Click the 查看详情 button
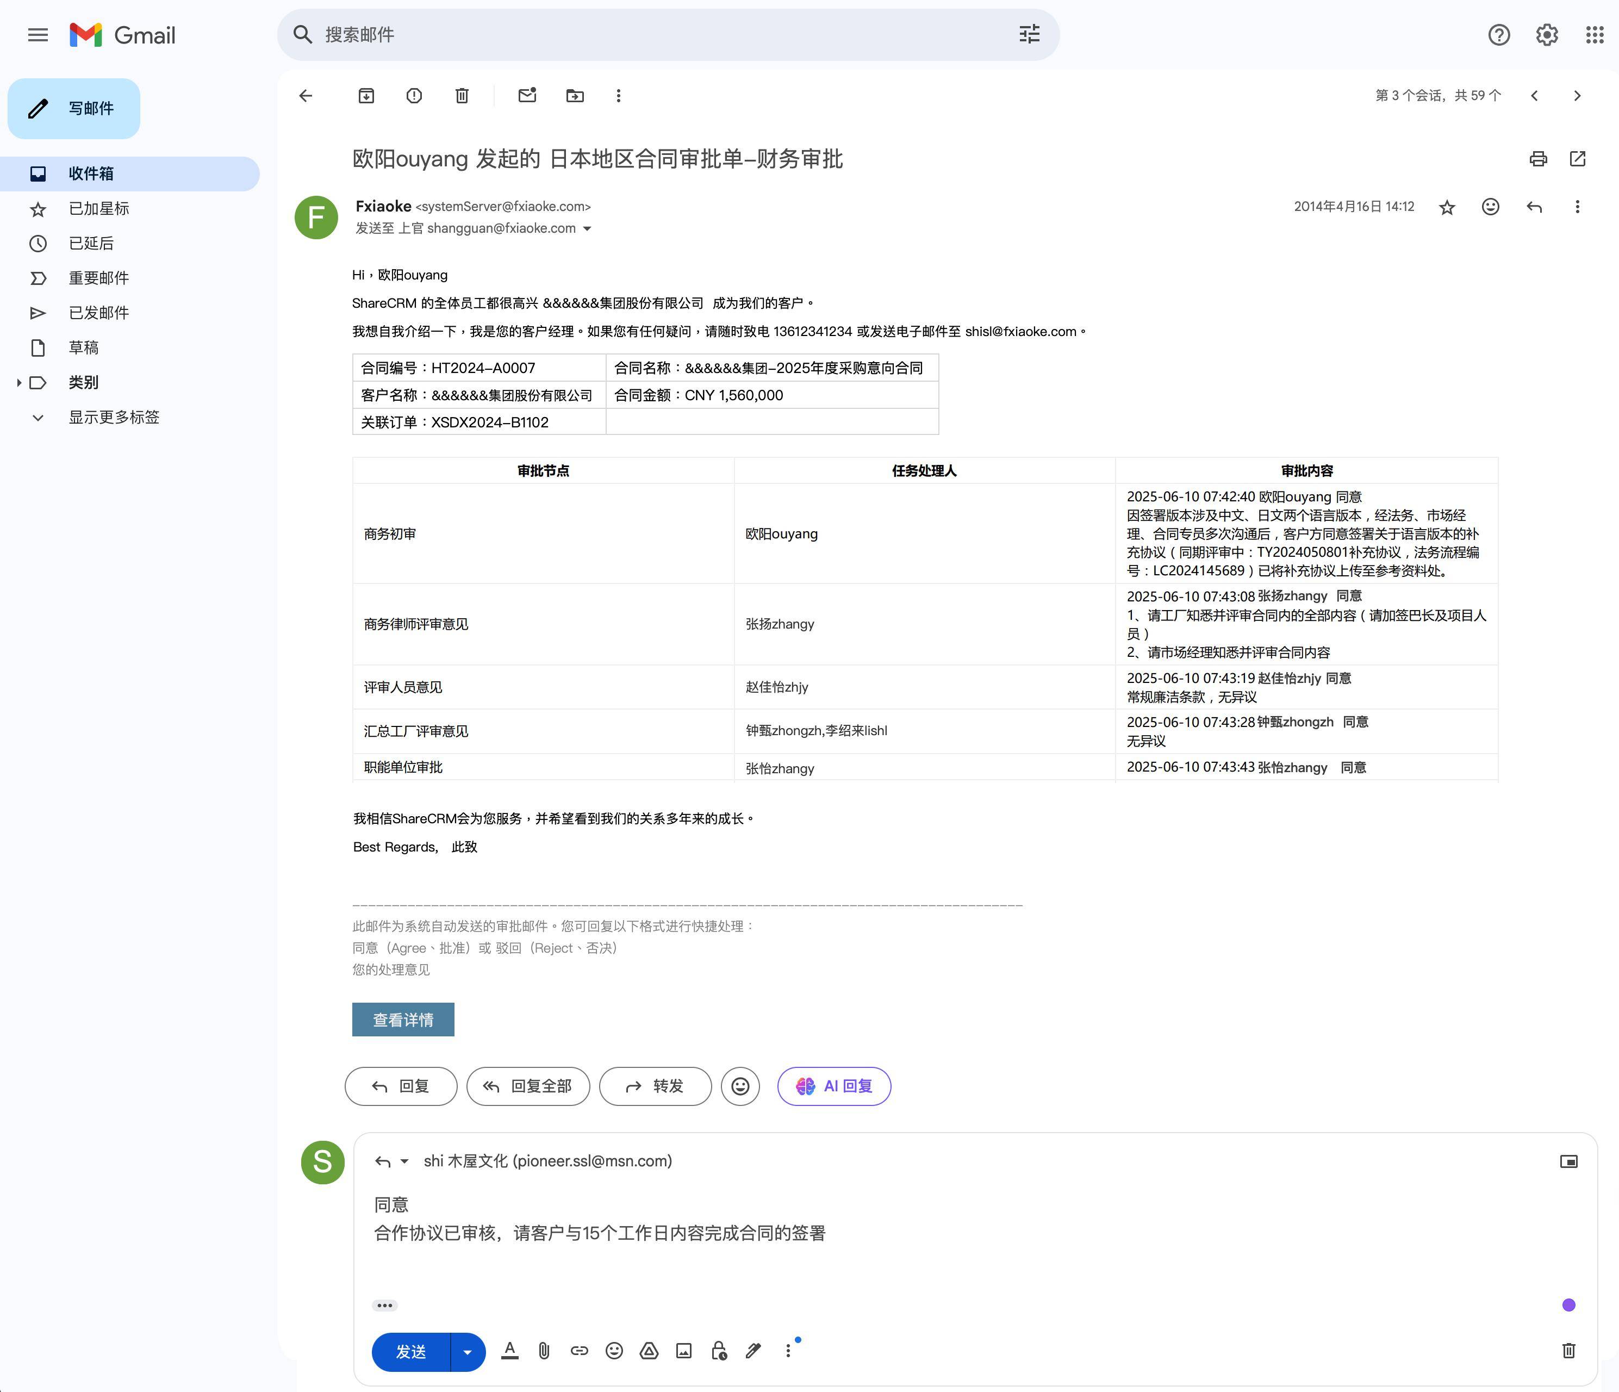This screenshot has width=1619, height=1392. 402,1019
